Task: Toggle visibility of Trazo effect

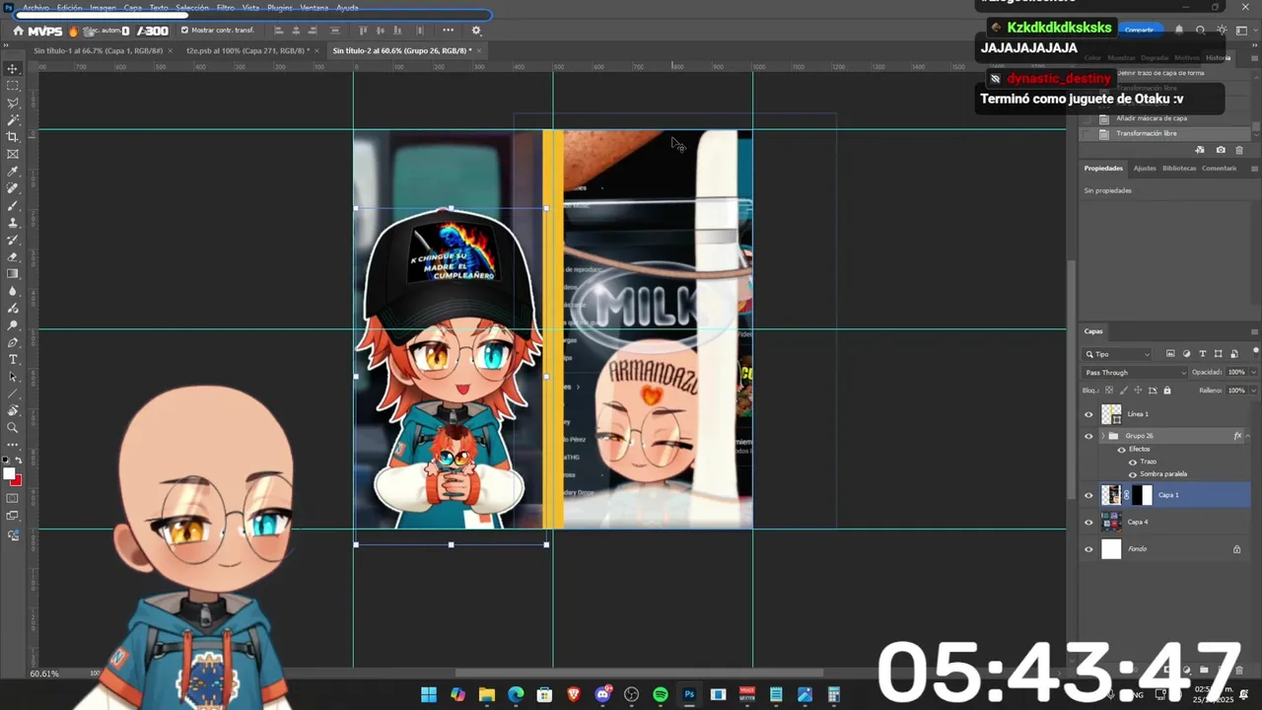Action: pyautogui.click(x=1133, y=461)
